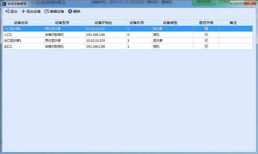Click the exit (退出) toolbar icon
The width and height of the screenshot is (258, 154).
click(7, 12)
